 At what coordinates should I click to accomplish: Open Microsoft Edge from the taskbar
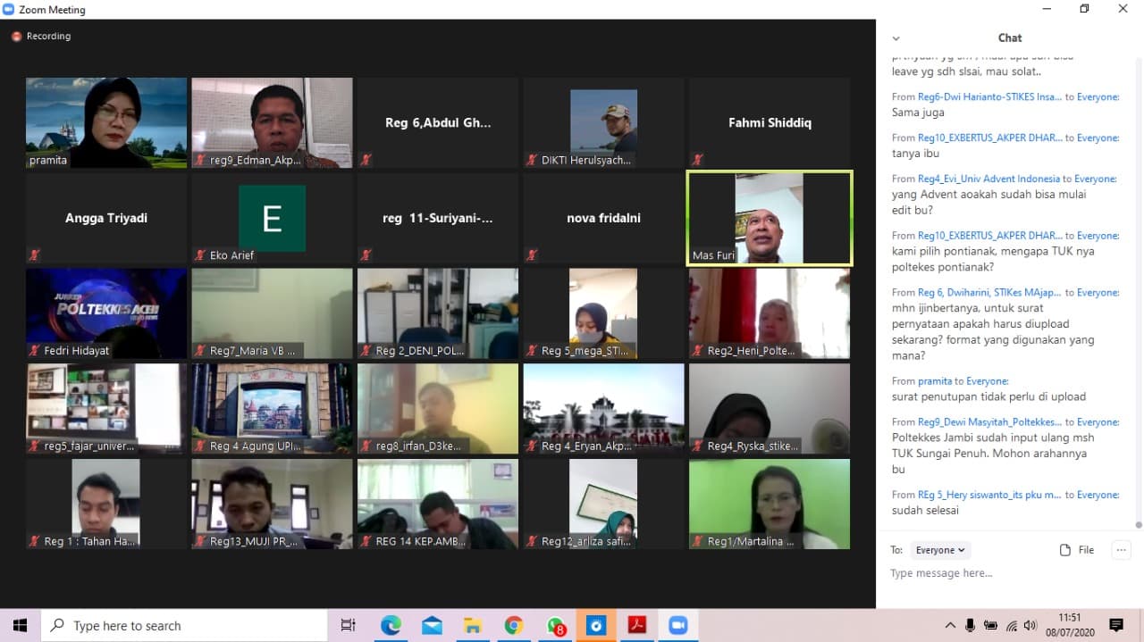tap(391, 626)
